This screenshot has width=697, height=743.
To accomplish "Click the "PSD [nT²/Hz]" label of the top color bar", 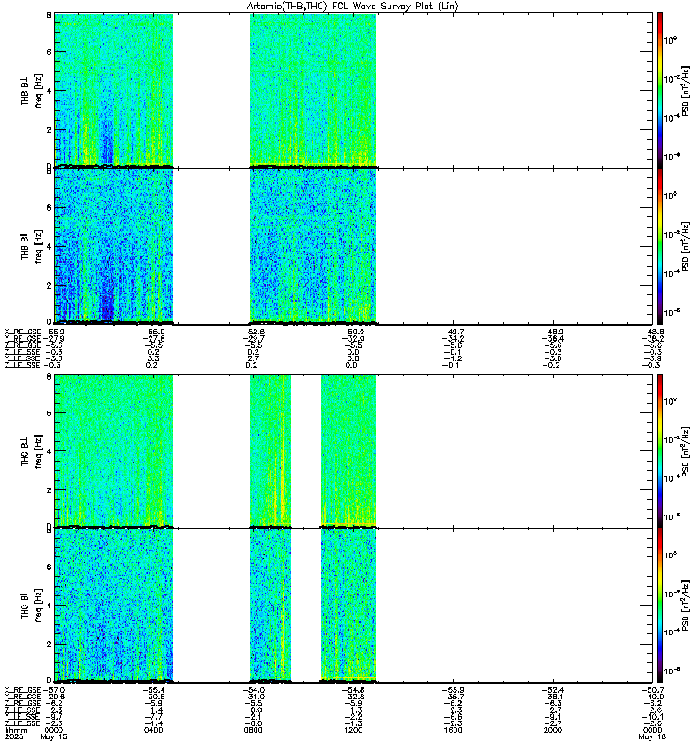I will tap(685, 90).
